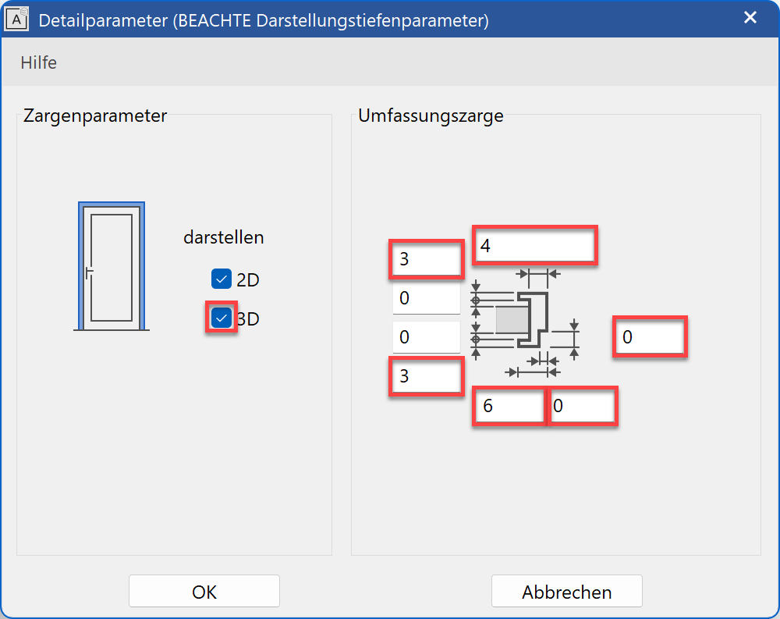Click the upper 0 field in left column
The width and height of the screenshot is (780, 619).
(x=426, y=298)
